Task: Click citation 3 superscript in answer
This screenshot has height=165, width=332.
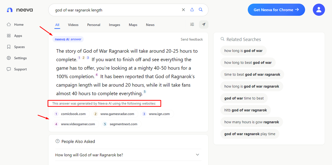Action: 88,58
